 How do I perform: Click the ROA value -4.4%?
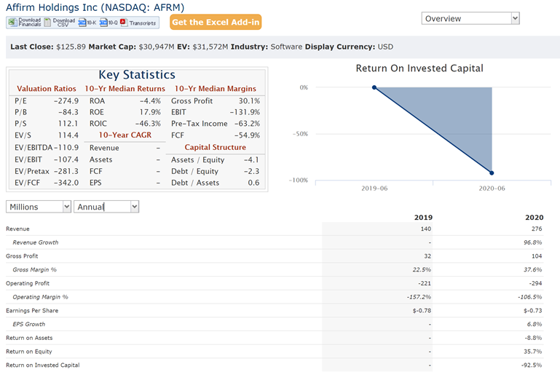(150, 101)
